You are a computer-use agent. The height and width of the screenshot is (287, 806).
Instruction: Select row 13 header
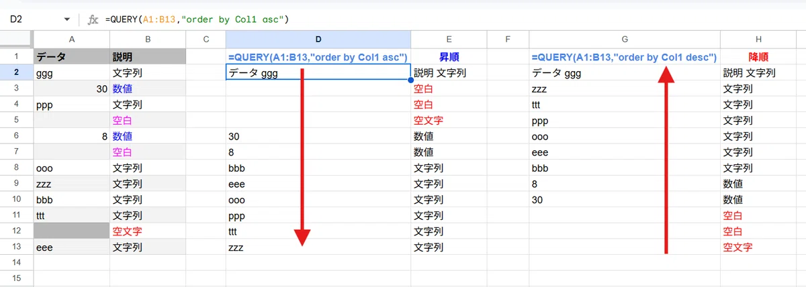[x=17, y=247]
